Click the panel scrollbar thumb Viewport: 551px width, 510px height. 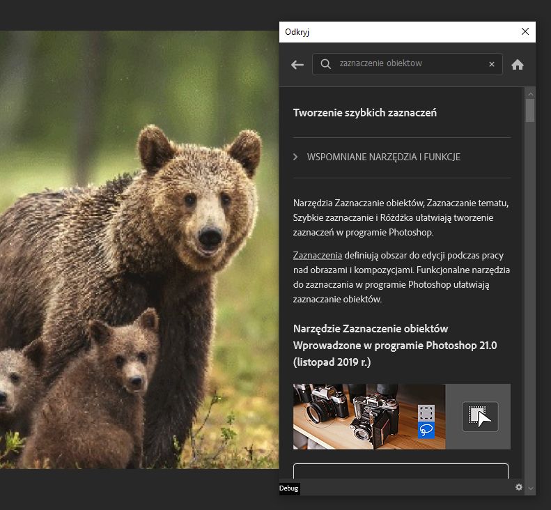530,110
